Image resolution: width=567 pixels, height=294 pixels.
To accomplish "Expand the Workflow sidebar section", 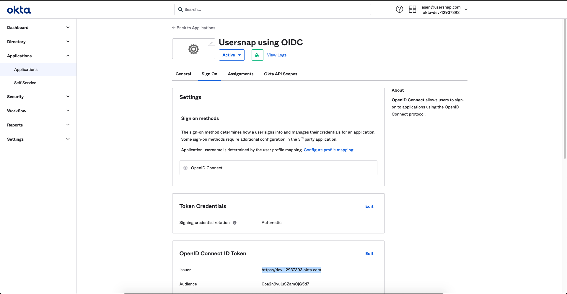I will (38, 111).
